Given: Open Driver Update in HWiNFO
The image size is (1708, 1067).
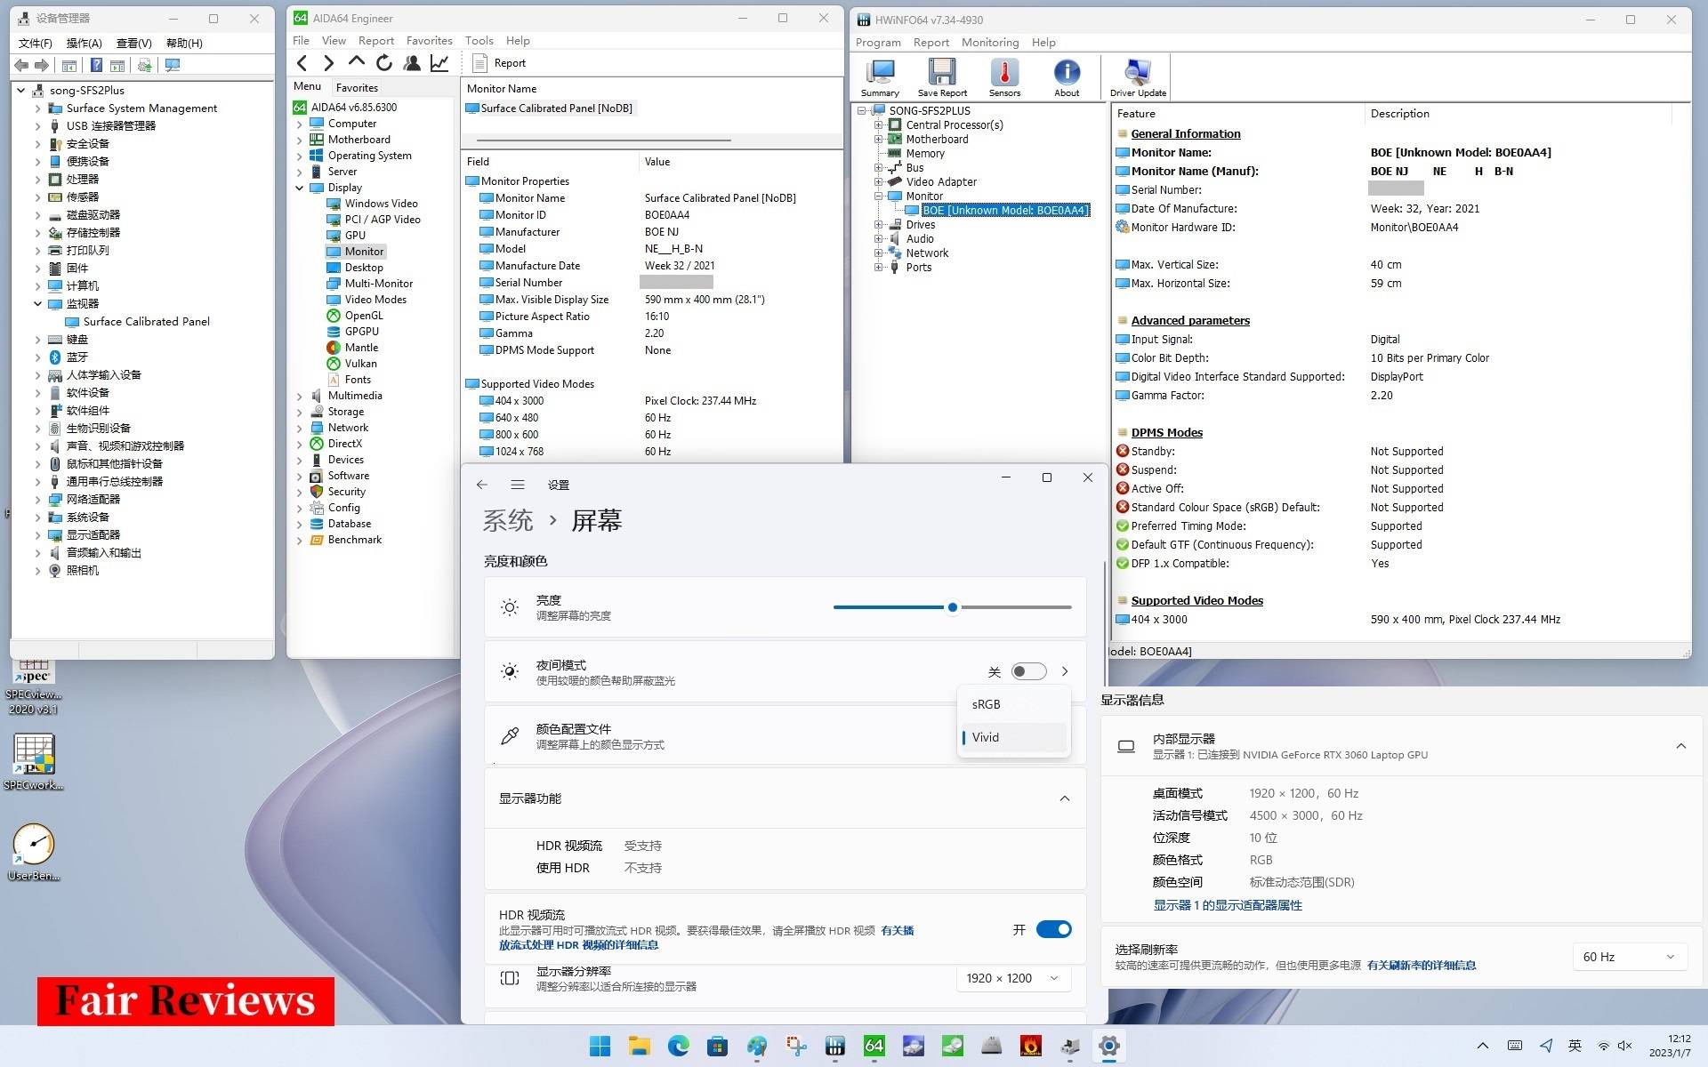Looking at the screenshot, I should tap(1137, 76).
